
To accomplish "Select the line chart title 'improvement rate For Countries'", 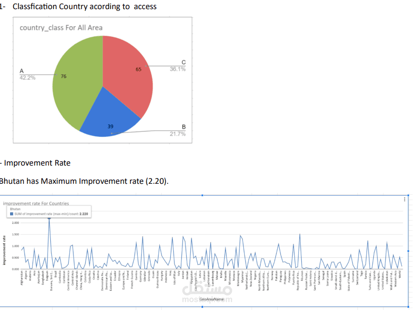I will [x=36, y=203].
